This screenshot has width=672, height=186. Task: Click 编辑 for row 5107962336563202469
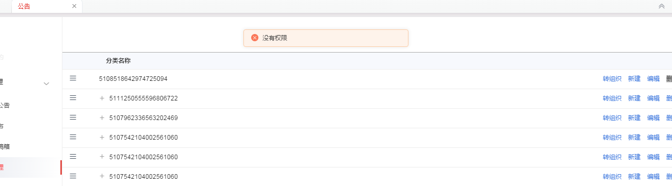coord(653,118)
